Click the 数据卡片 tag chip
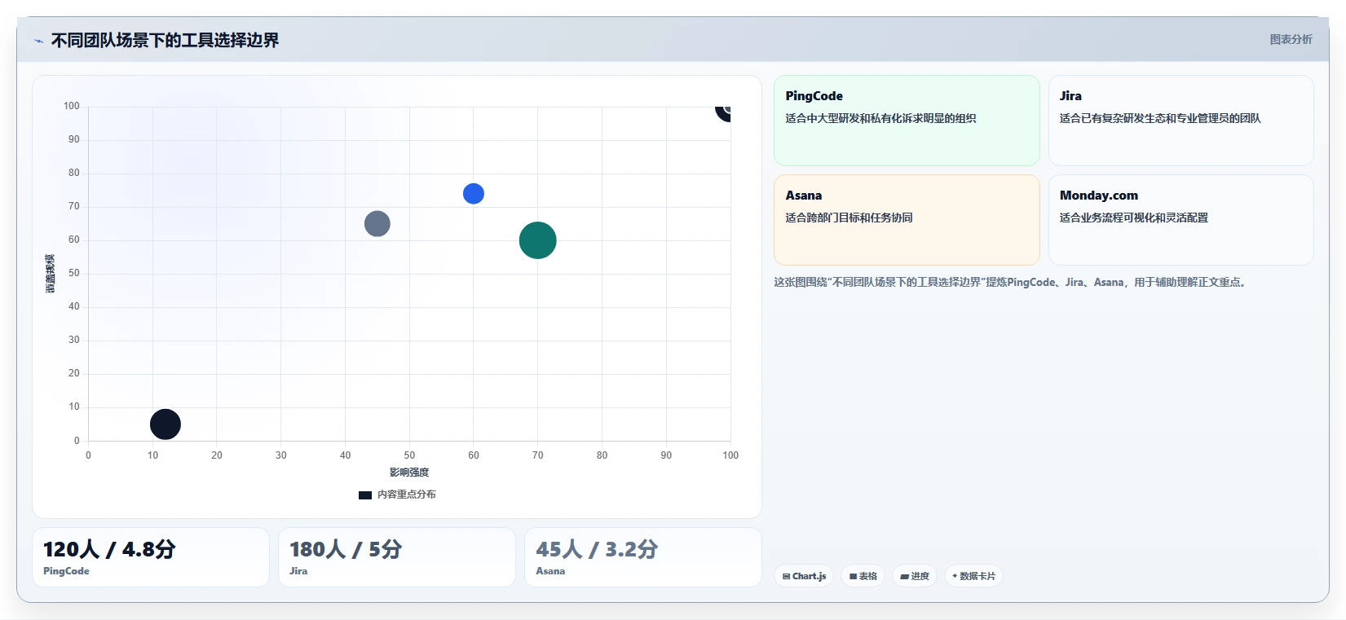1346x620 pixels. (973, 576)
